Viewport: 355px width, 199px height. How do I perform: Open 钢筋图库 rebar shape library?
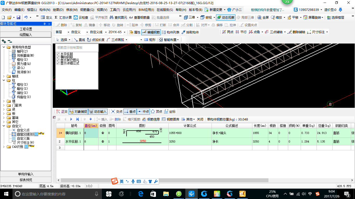coord(170,119)
